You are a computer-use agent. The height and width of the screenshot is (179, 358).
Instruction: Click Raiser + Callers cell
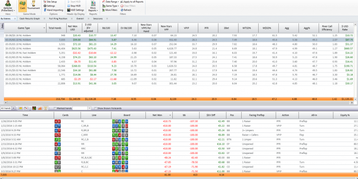point(250,135)
